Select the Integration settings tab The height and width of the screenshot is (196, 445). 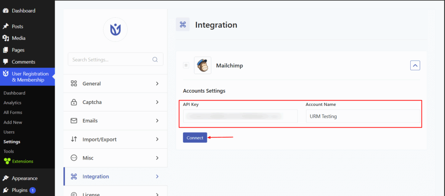pos(115,176)
